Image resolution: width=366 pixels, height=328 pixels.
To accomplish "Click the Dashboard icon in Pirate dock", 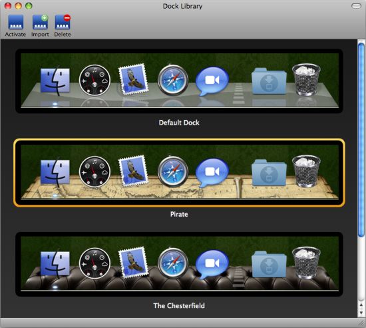I will click(94, 172).
